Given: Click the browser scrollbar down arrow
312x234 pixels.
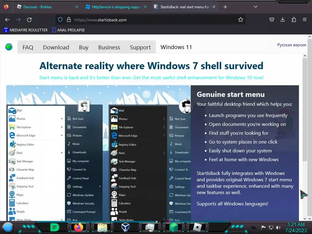Looking at the screenshot, I should pos(310,219).
